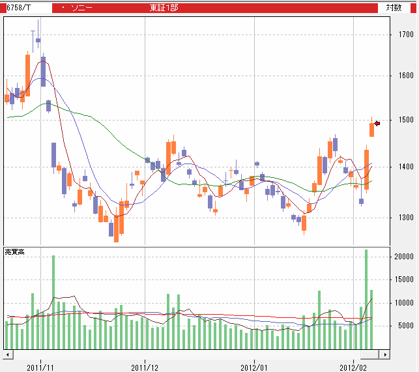Click the red arrow current price marker

pyautogui.click(x=377, y=123)
